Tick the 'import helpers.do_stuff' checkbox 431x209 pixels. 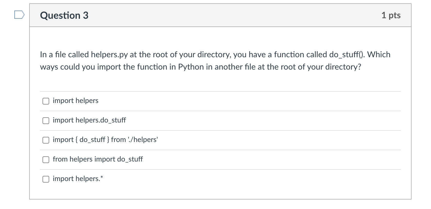pos(46,121)
